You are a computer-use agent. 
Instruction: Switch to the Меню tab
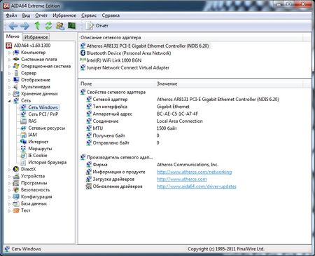13,36
